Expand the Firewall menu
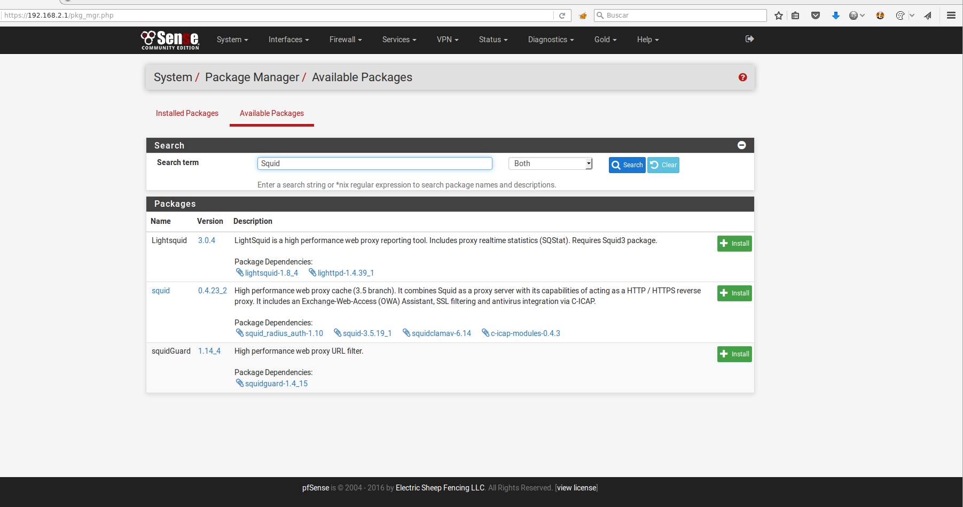 click(x=345, y=40)
